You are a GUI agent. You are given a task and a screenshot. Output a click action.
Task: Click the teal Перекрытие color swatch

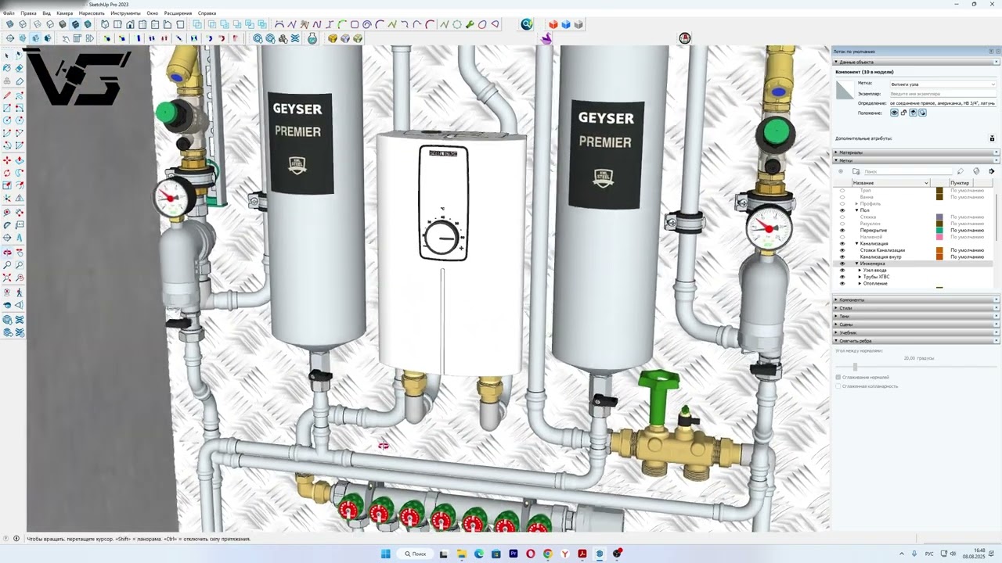click(x=939, y=230)
